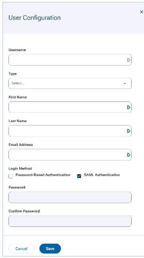
Task: Click the Password-Based Authentication label text
Action: pos(43,175)
